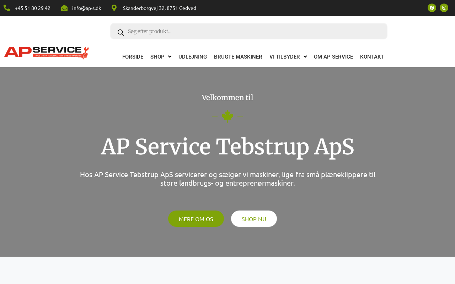Click the Shop nu button
The width and height of the screenshot is (455, 284).
(x=254, y=219)
